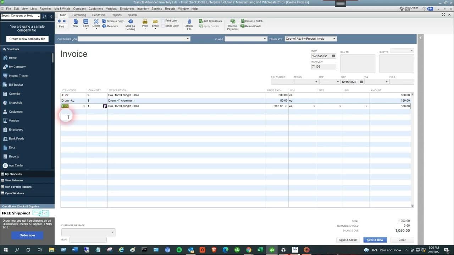Expand the Class dropdown
Viewport: 454px width, 255px height.
[x=265, y=39]
